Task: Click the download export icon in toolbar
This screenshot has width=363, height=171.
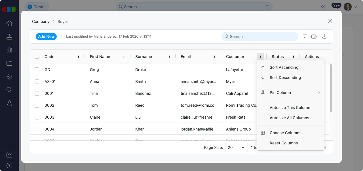Action: point(325,36)
